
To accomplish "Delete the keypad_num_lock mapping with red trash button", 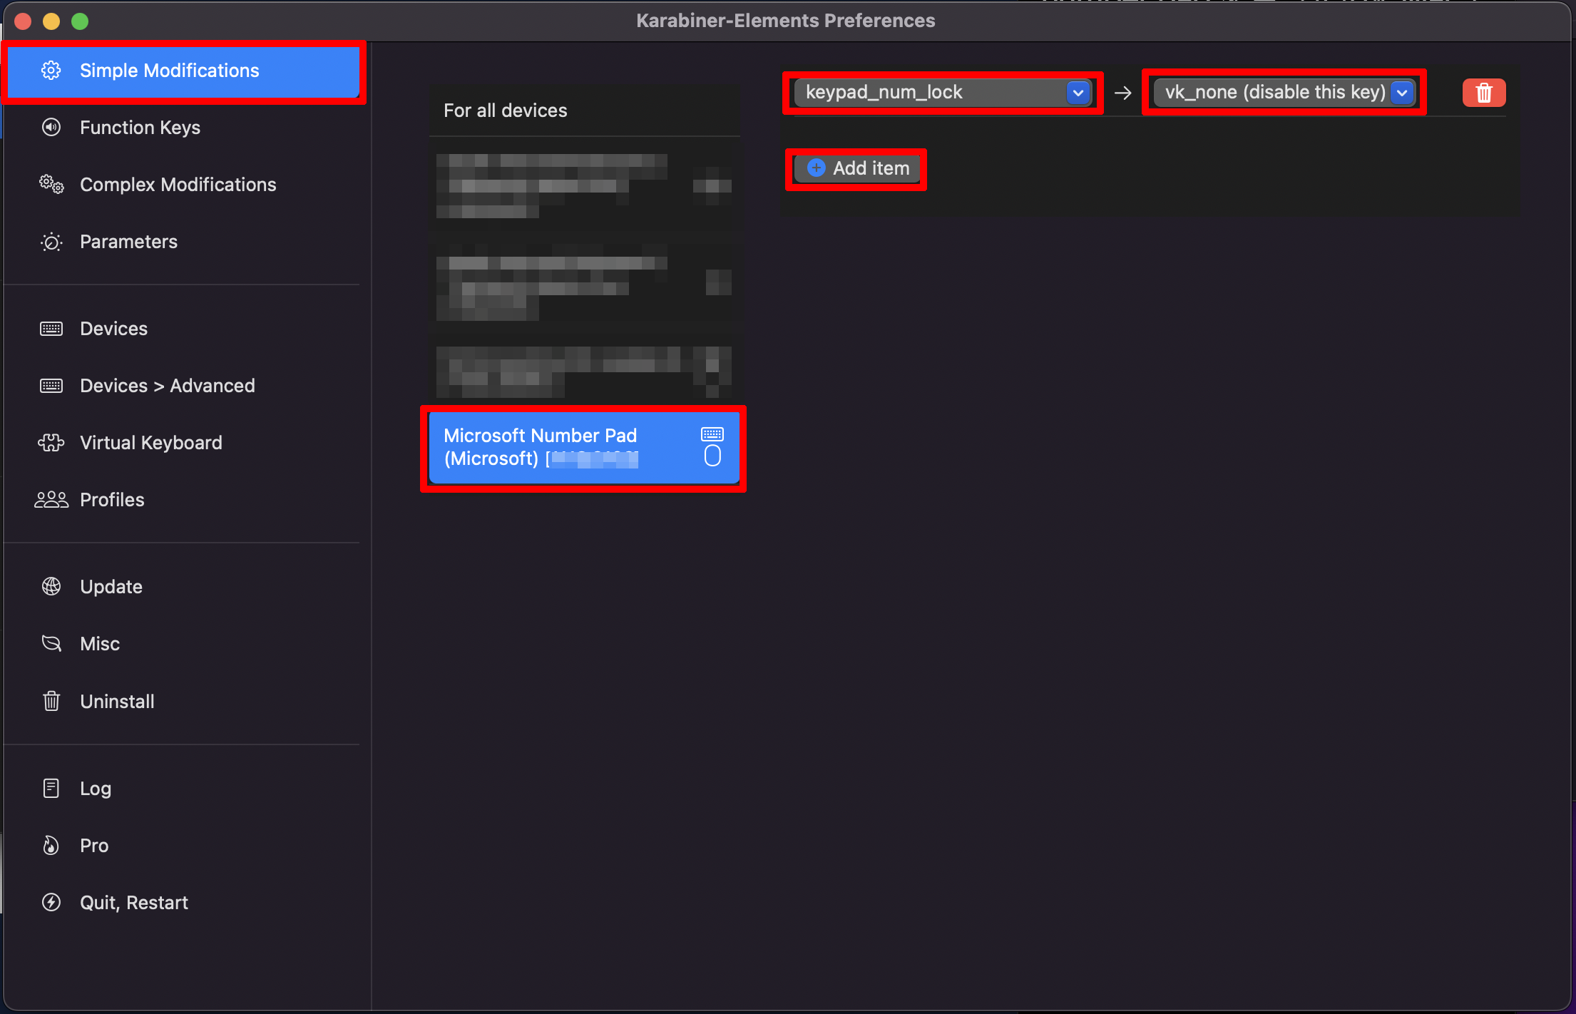I will tap(1484, 93).
